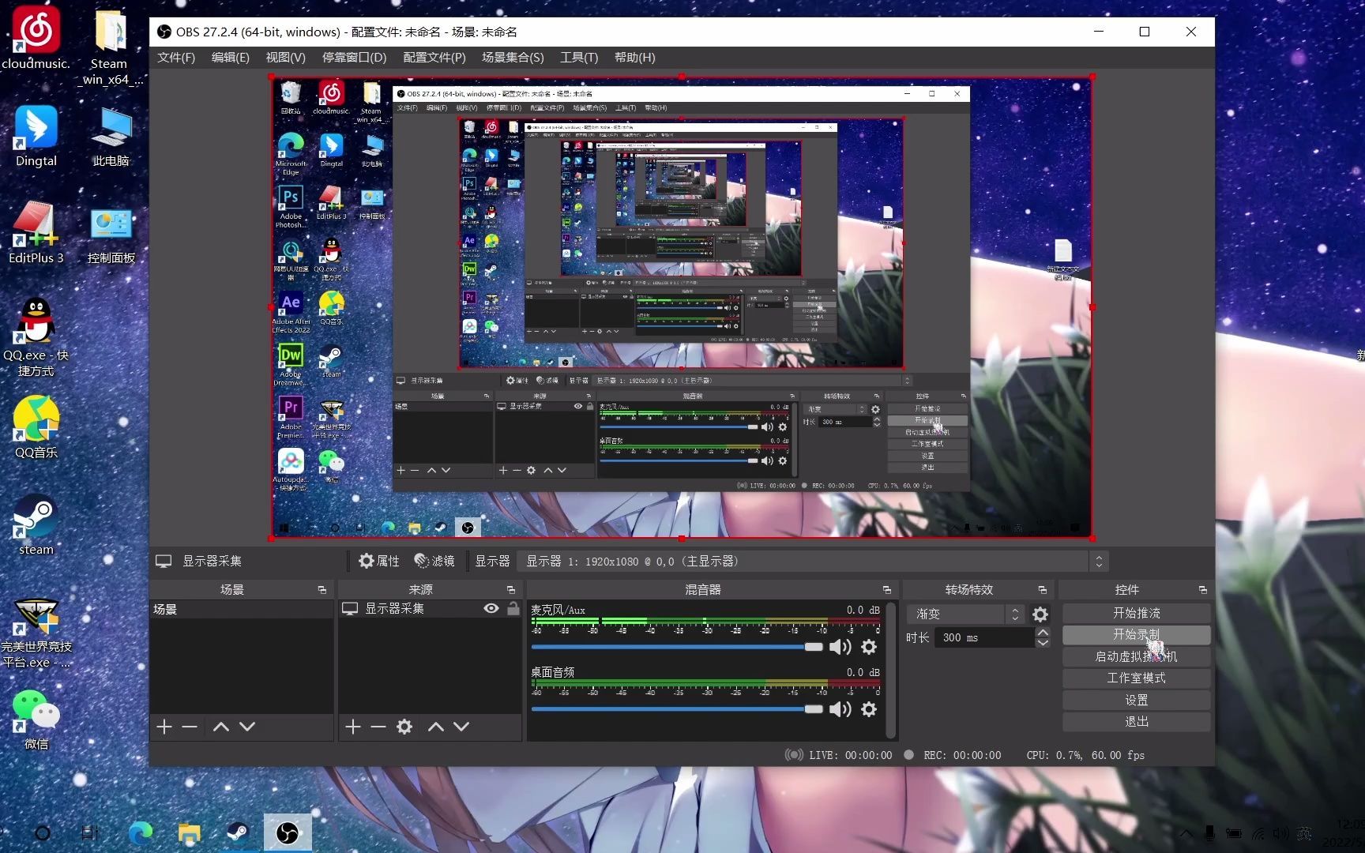Open the 显示器 display selection dropdown
This screenshot has width=1365, height=853.
pos(814,561)
